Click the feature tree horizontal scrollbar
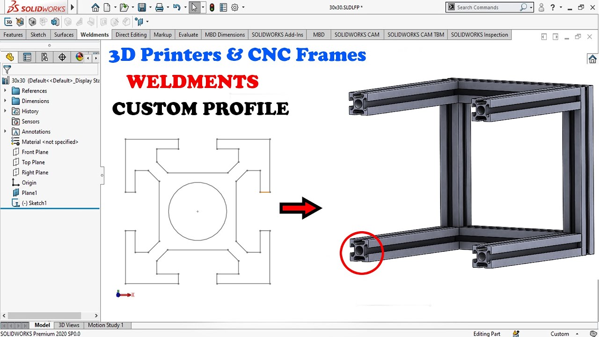Viewport: 599px width, 337px height. tap(44, 316)
